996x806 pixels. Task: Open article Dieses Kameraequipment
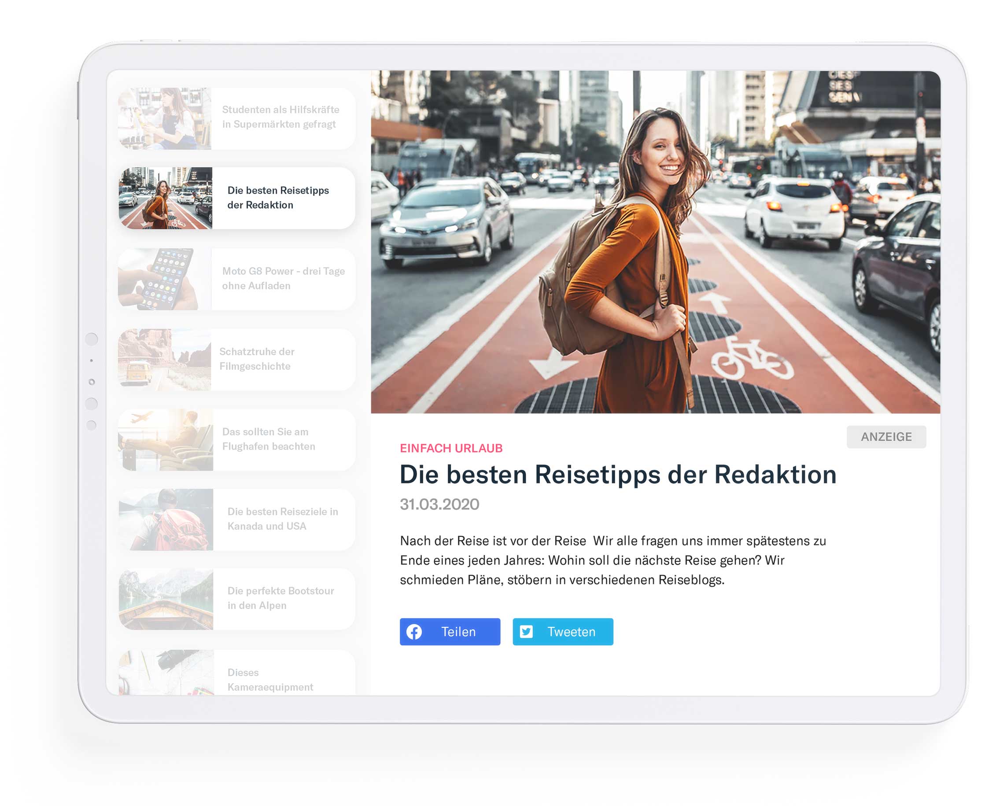tap(237, 672)
